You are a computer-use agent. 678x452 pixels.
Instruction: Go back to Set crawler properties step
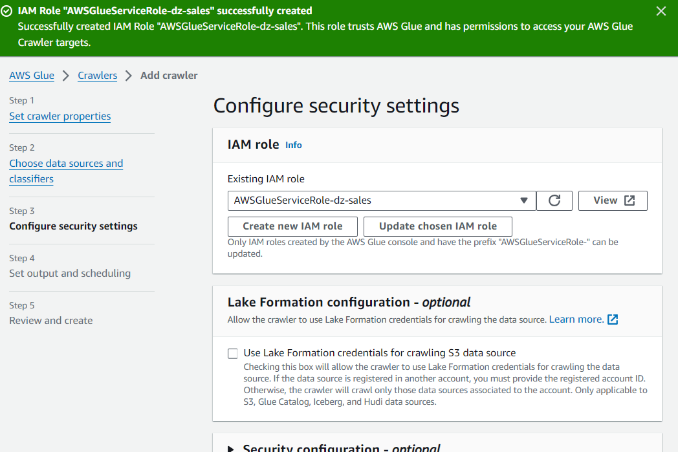click(x=60, y=116)
